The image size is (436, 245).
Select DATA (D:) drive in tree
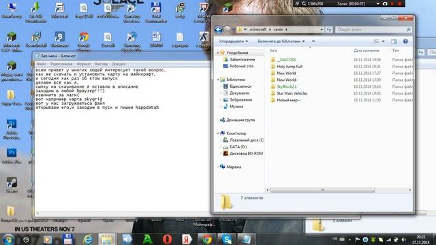235,147
